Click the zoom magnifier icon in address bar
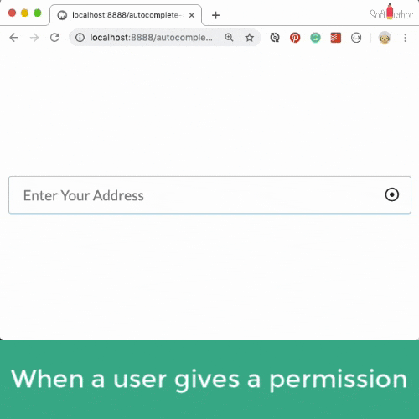The height and width of the screenshot is (419, 419). 229,38
